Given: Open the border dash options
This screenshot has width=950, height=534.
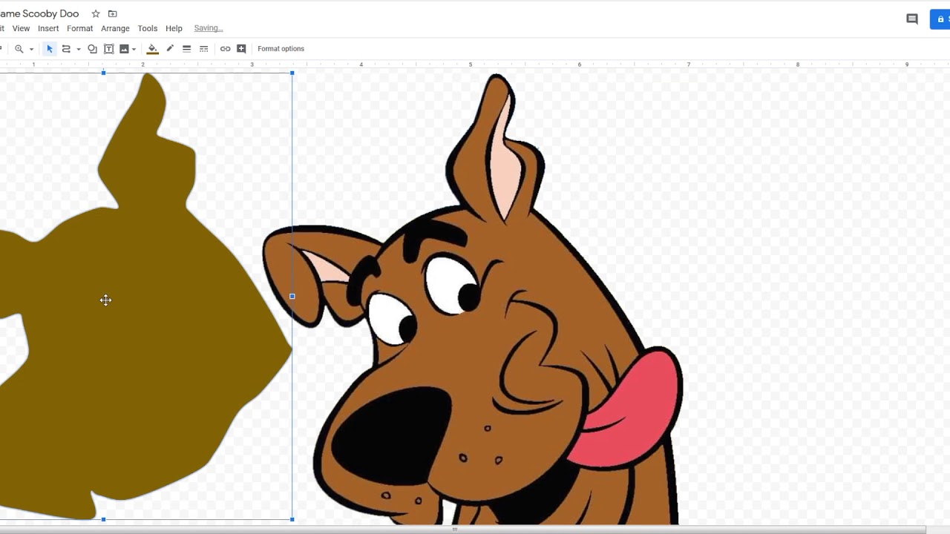Looking at the screenshot, I should pos(204,49).
